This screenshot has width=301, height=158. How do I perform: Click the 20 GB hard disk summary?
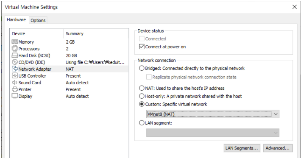[x=71, y=55]
